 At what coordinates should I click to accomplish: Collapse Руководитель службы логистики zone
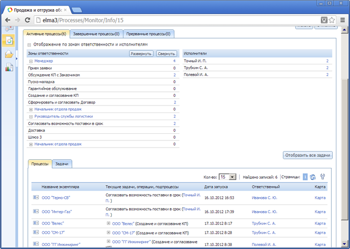31,116
